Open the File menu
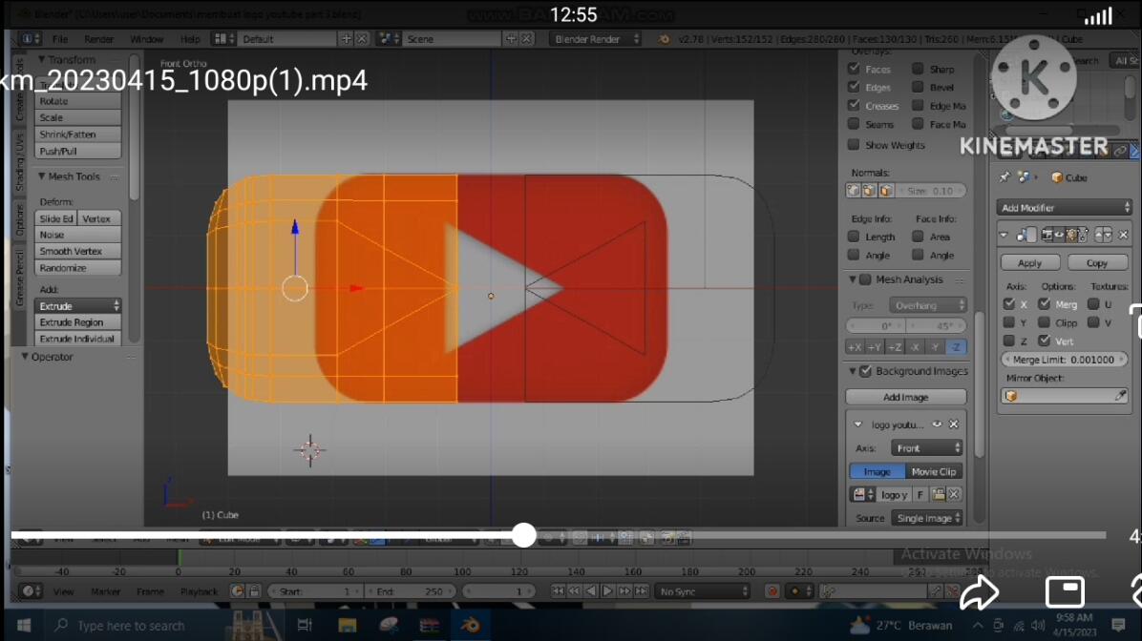1142x641 pixels. click(x=60, y=38)
